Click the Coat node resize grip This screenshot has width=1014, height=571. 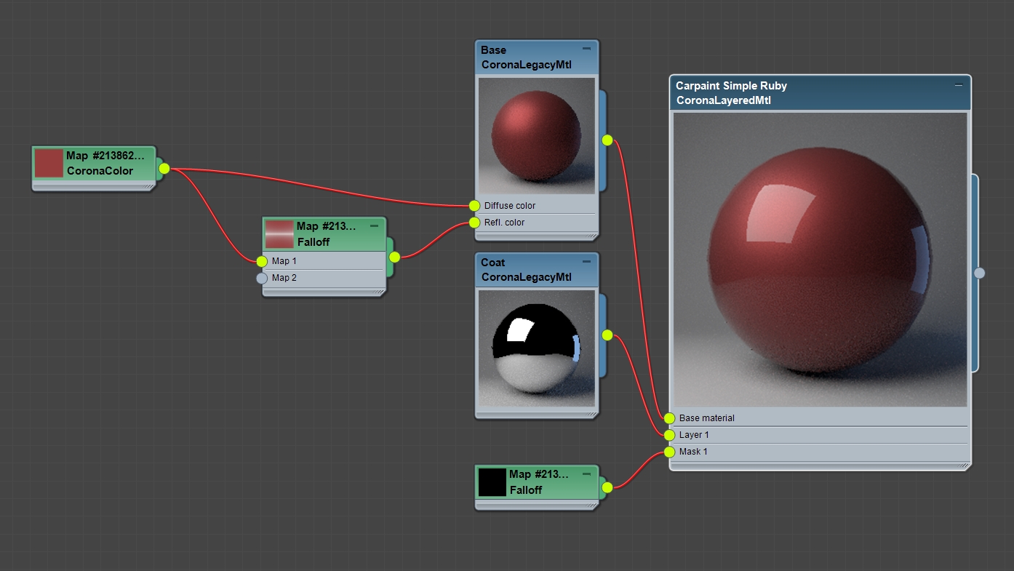point(593,414)
